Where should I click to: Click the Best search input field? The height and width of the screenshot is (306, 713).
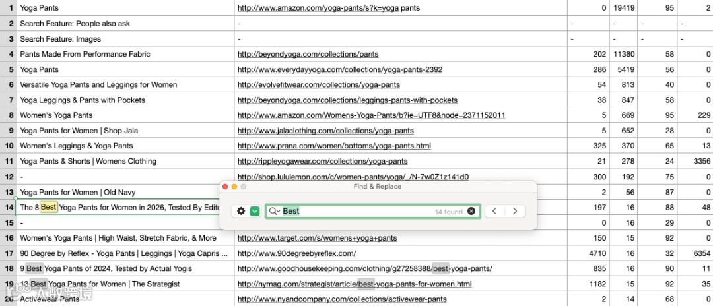point(373,211)
